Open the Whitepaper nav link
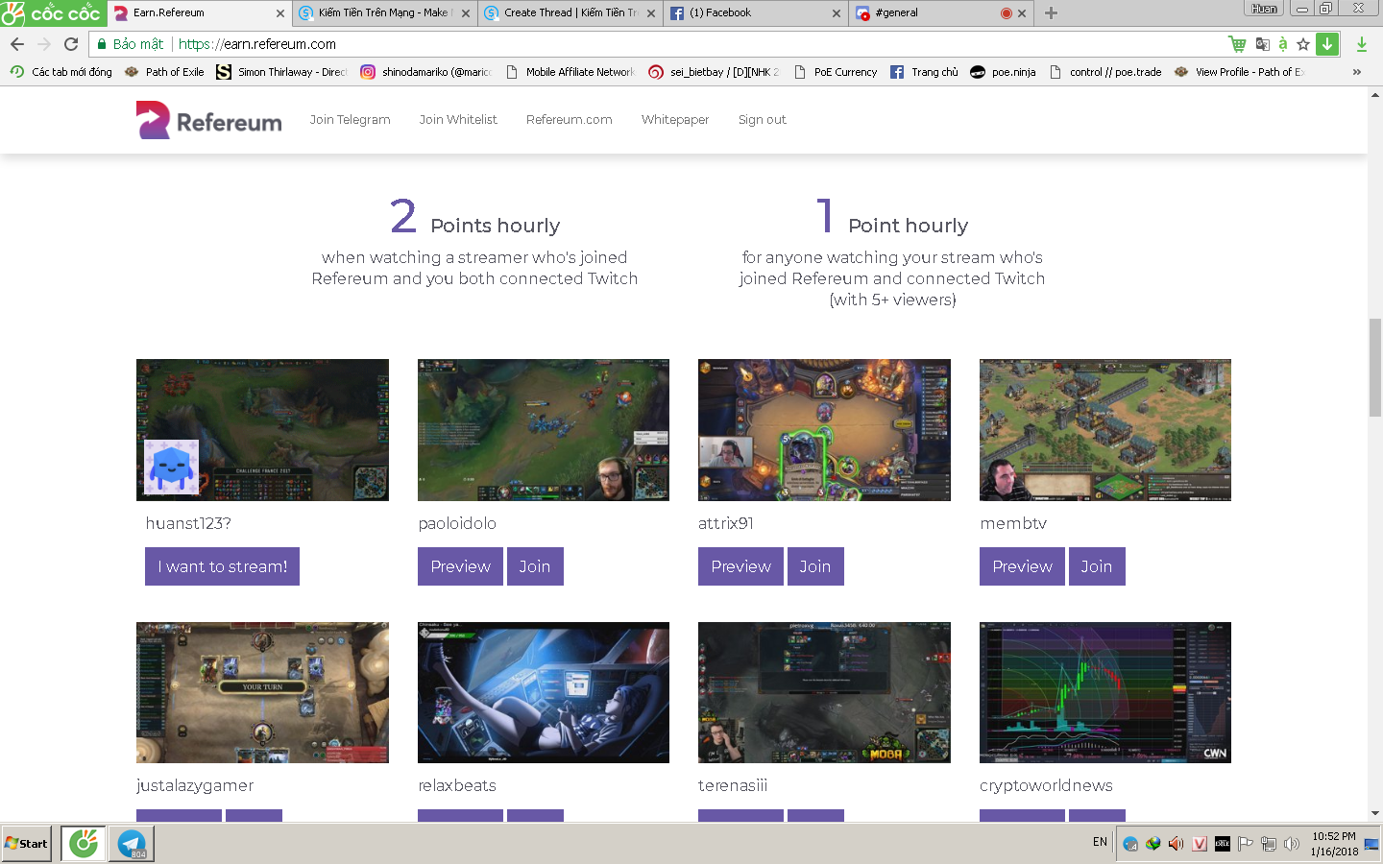 675,120
